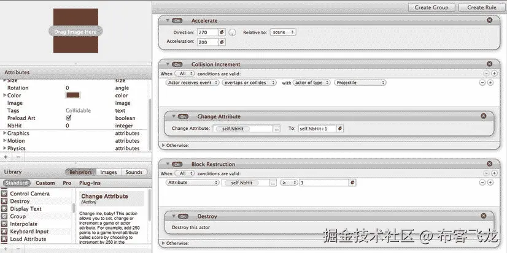Open the actor of type dropdown
Image resolution: width=507 pixels, height=253 pixels.
(311, 83)
